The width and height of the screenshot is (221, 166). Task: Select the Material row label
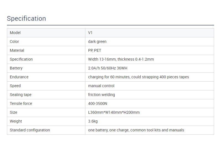(17, 50)
